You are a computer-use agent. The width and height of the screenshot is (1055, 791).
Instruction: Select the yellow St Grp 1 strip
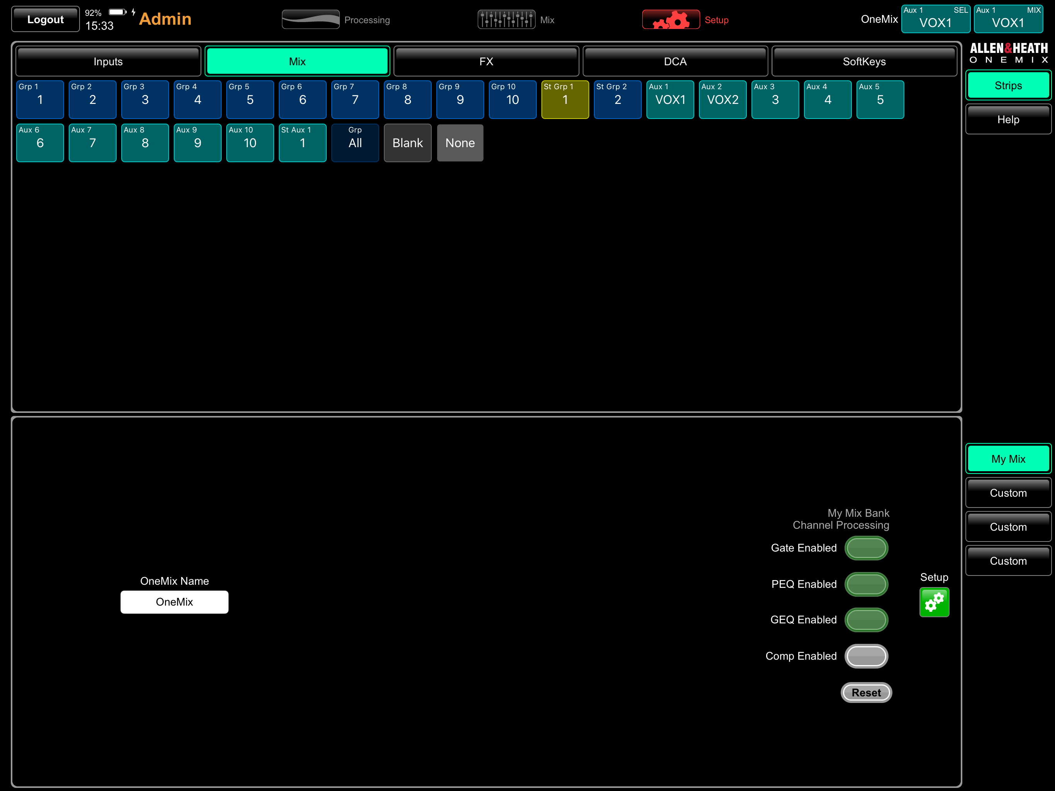click(x=565, y=99)
